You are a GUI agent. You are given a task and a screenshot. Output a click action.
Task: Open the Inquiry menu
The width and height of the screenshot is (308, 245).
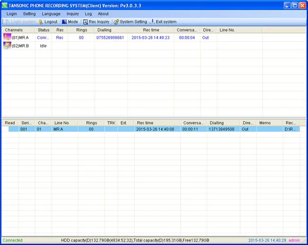[72, 14]
